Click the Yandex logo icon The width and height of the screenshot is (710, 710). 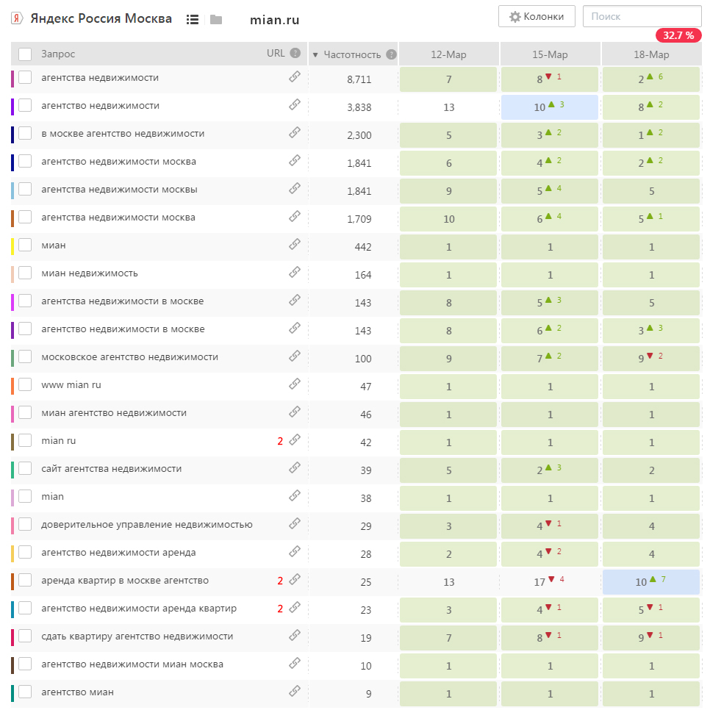(x=17, y=18)
